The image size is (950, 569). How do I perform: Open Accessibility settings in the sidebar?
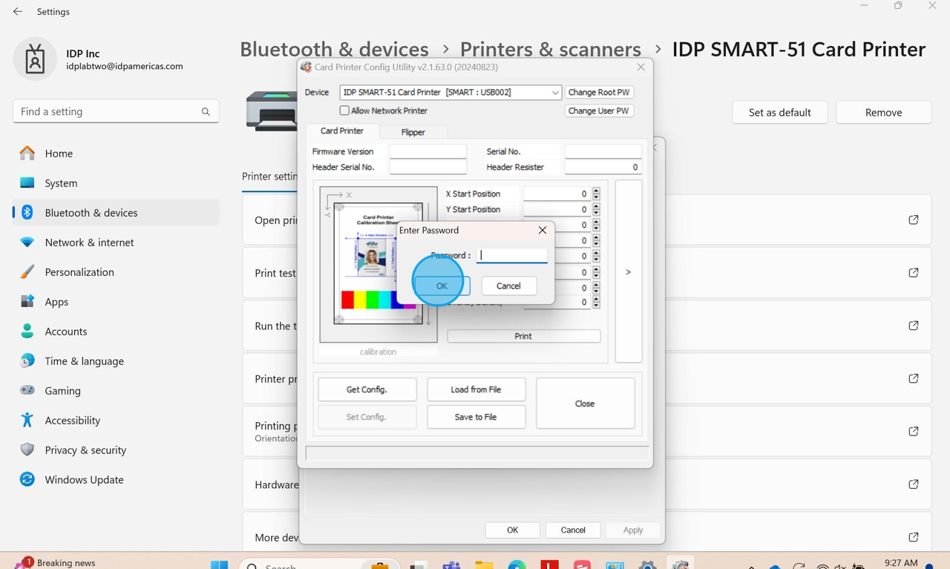pos(117,421)
